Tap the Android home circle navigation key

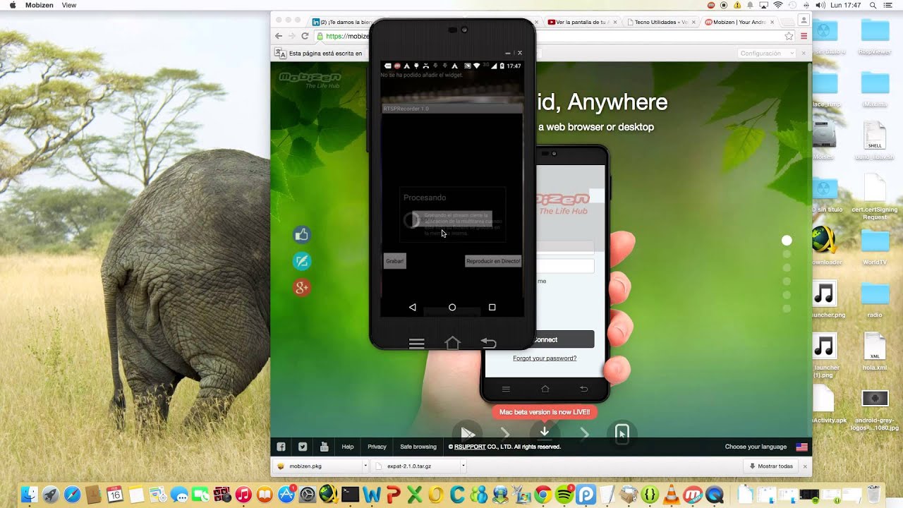pyautogui.click(x=452, y=307)
